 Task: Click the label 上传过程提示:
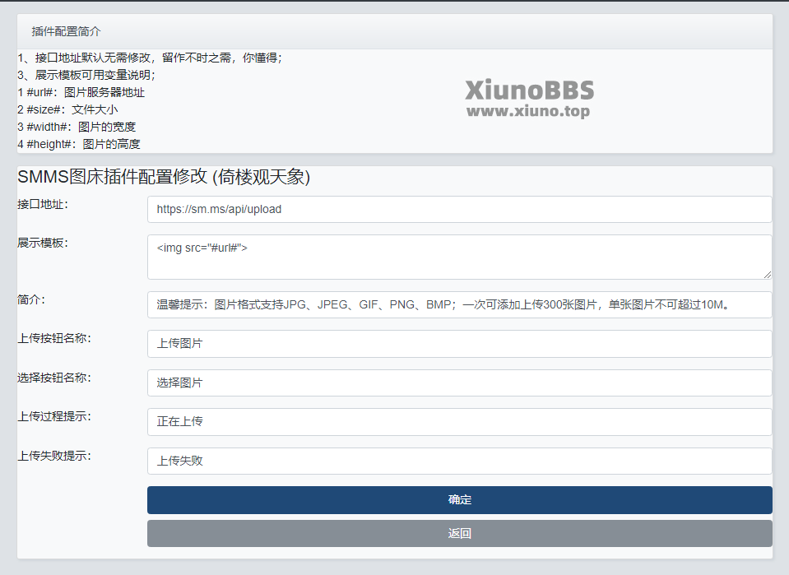tap(54, 416)
